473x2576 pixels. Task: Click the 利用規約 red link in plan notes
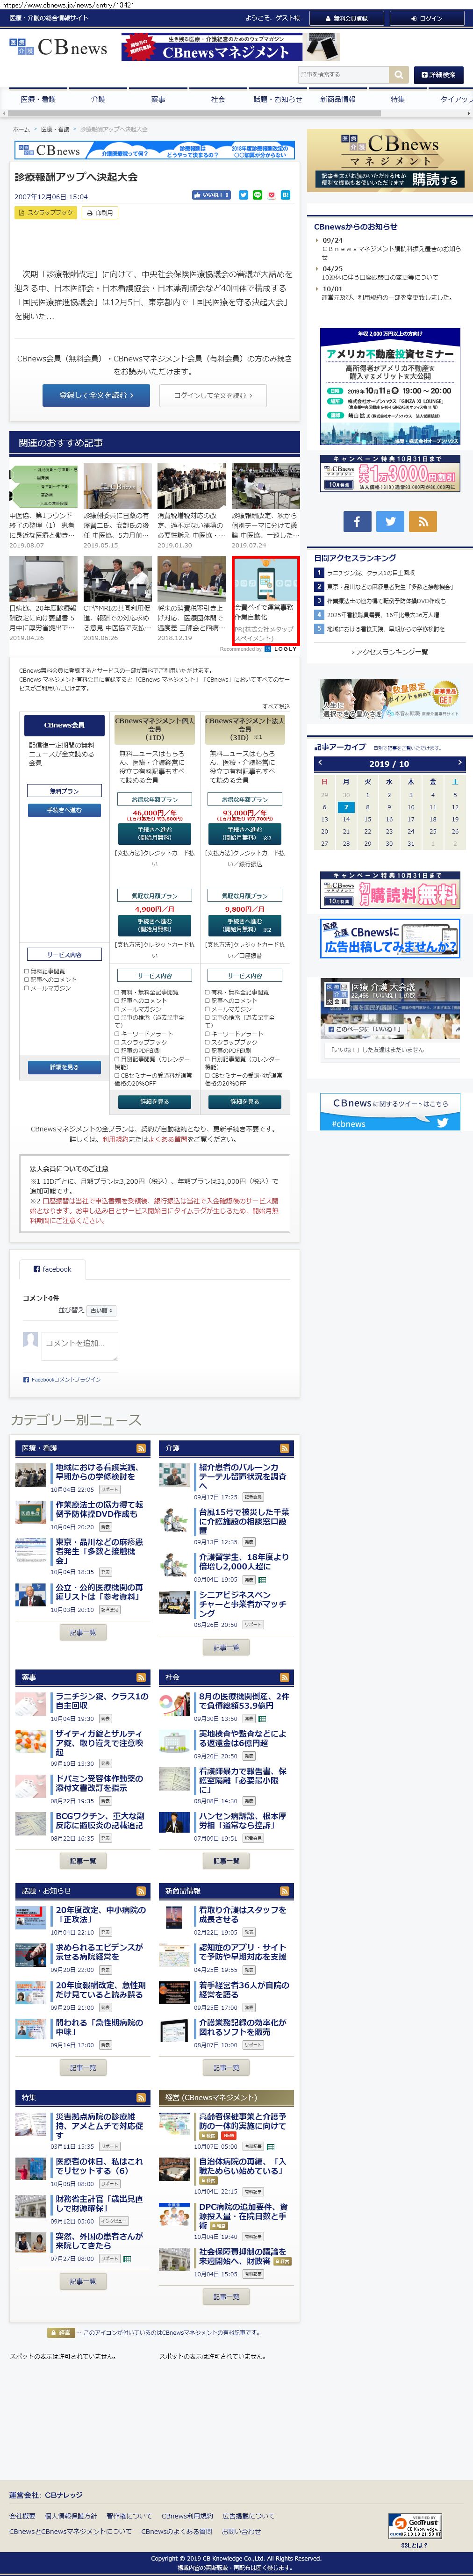point(115,1139)
